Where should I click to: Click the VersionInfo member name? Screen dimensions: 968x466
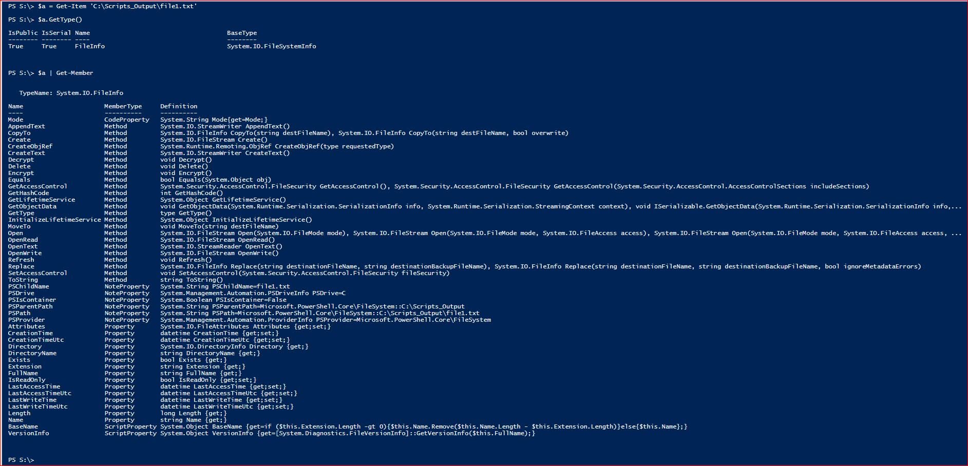29,433
